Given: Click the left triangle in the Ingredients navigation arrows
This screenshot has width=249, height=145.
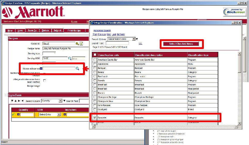Looking at the screenshot, I should [x=22, y=101].
